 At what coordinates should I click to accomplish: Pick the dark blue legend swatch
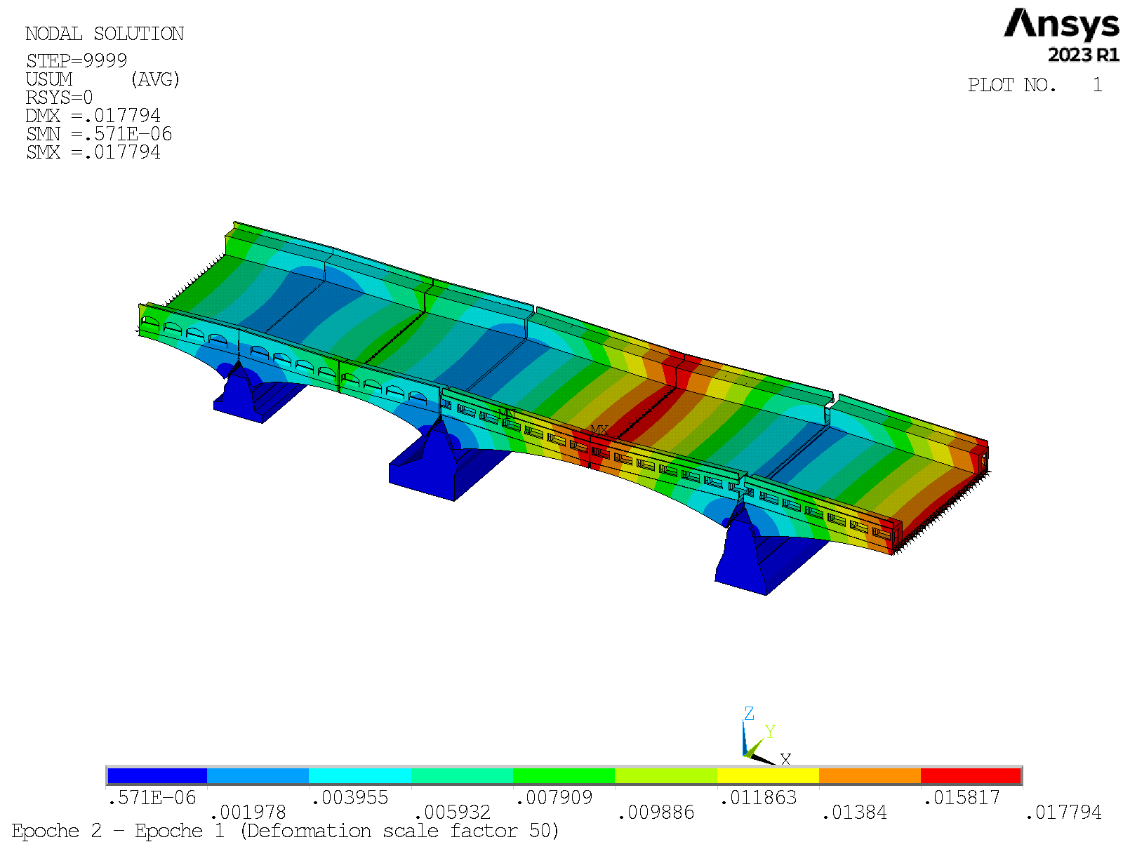coord(157,775)
